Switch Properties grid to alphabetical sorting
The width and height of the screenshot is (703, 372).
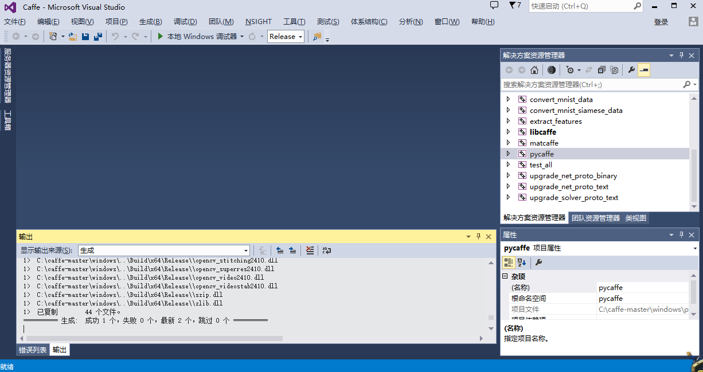point(521,263)
